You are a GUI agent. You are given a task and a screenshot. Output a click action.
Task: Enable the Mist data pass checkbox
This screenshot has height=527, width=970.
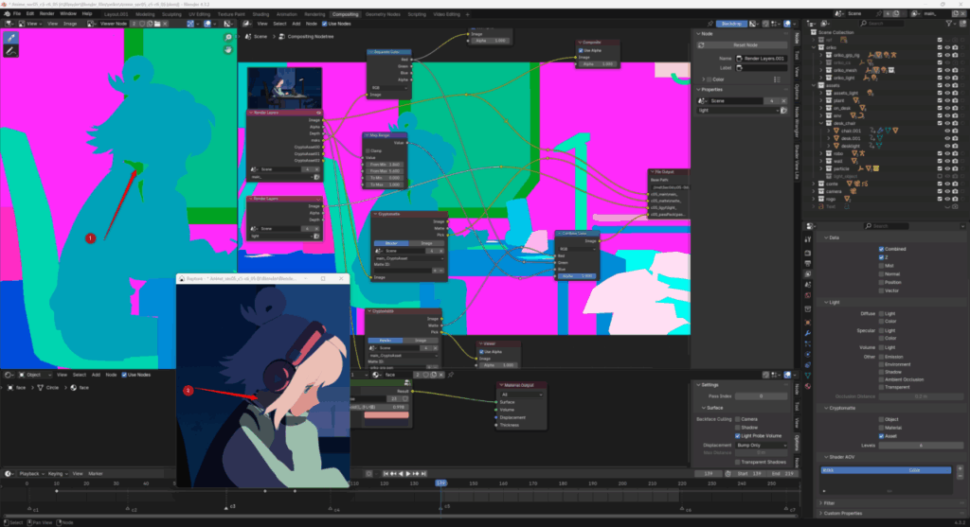point(882,266)
